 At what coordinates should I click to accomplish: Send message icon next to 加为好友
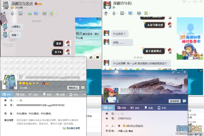(184, 101)
